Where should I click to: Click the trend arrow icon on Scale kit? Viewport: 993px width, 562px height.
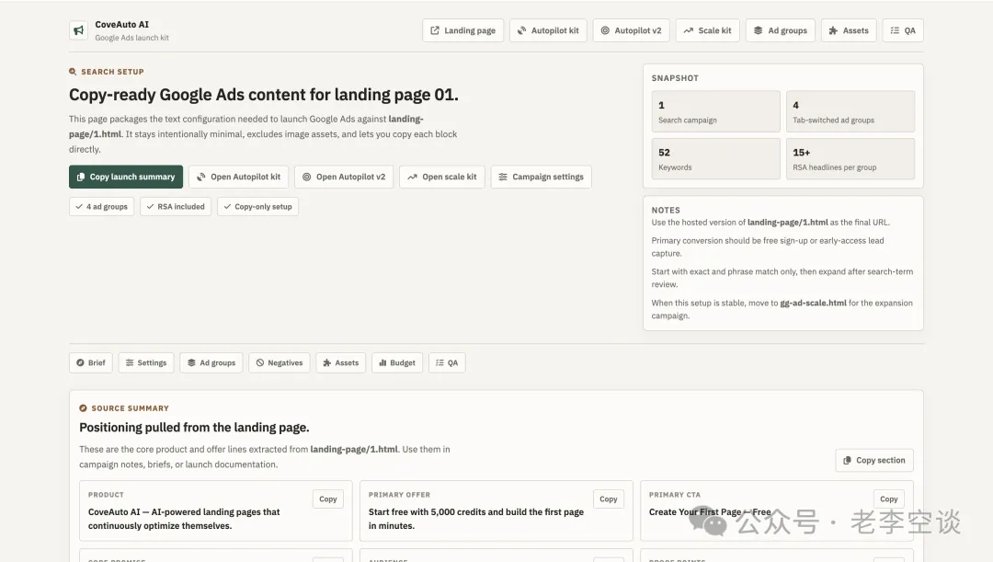click(x=689, y=30)
